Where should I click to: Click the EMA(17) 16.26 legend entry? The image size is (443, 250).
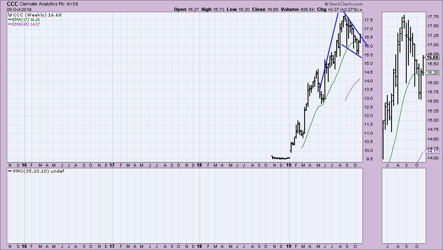pos(26,20)
